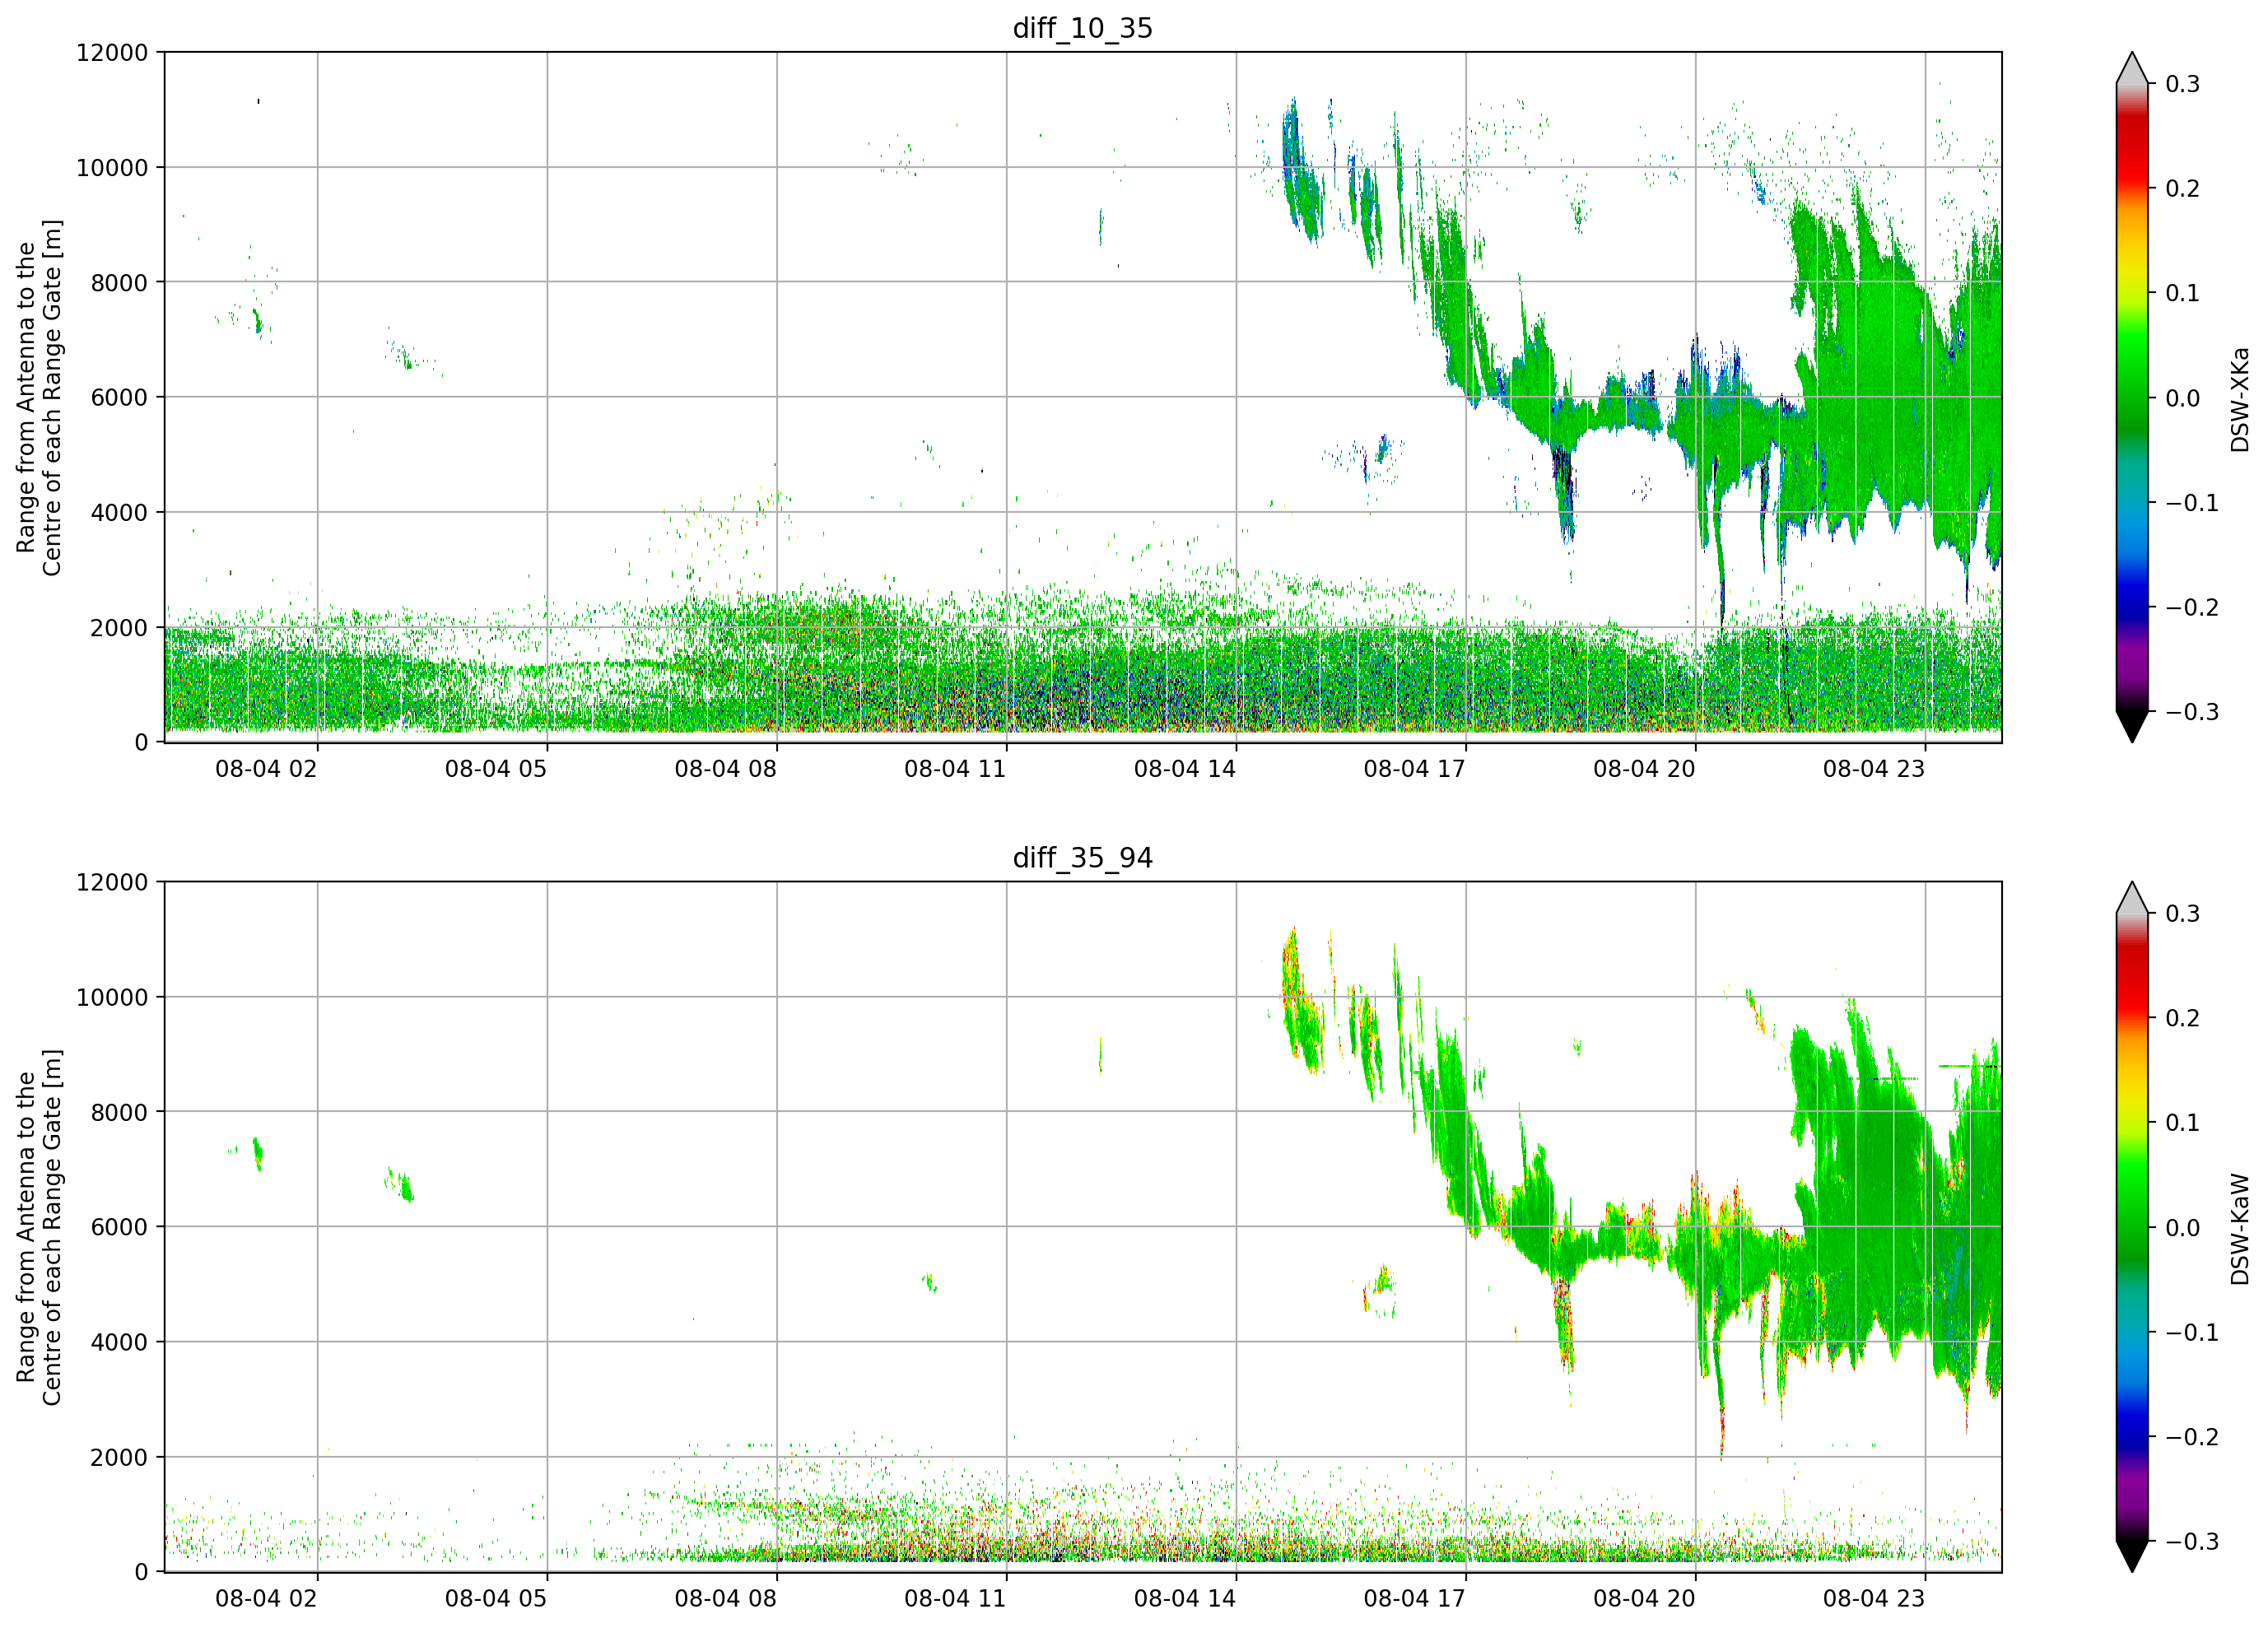Click the −0.3 tick on DSW-KaW colorbar
Screen dimensions: 2268x1628
click(x=2192, y=1542)
